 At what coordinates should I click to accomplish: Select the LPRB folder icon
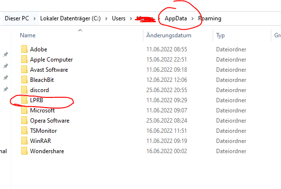click(x=24, y=100)
